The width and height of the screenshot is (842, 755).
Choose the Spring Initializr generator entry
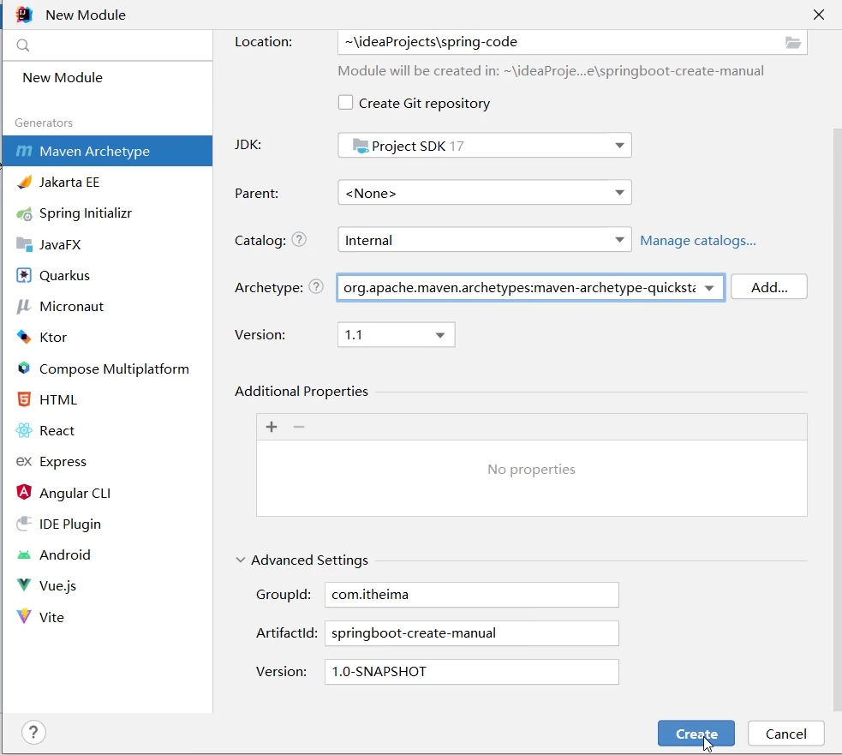click(x=107, y=213)
